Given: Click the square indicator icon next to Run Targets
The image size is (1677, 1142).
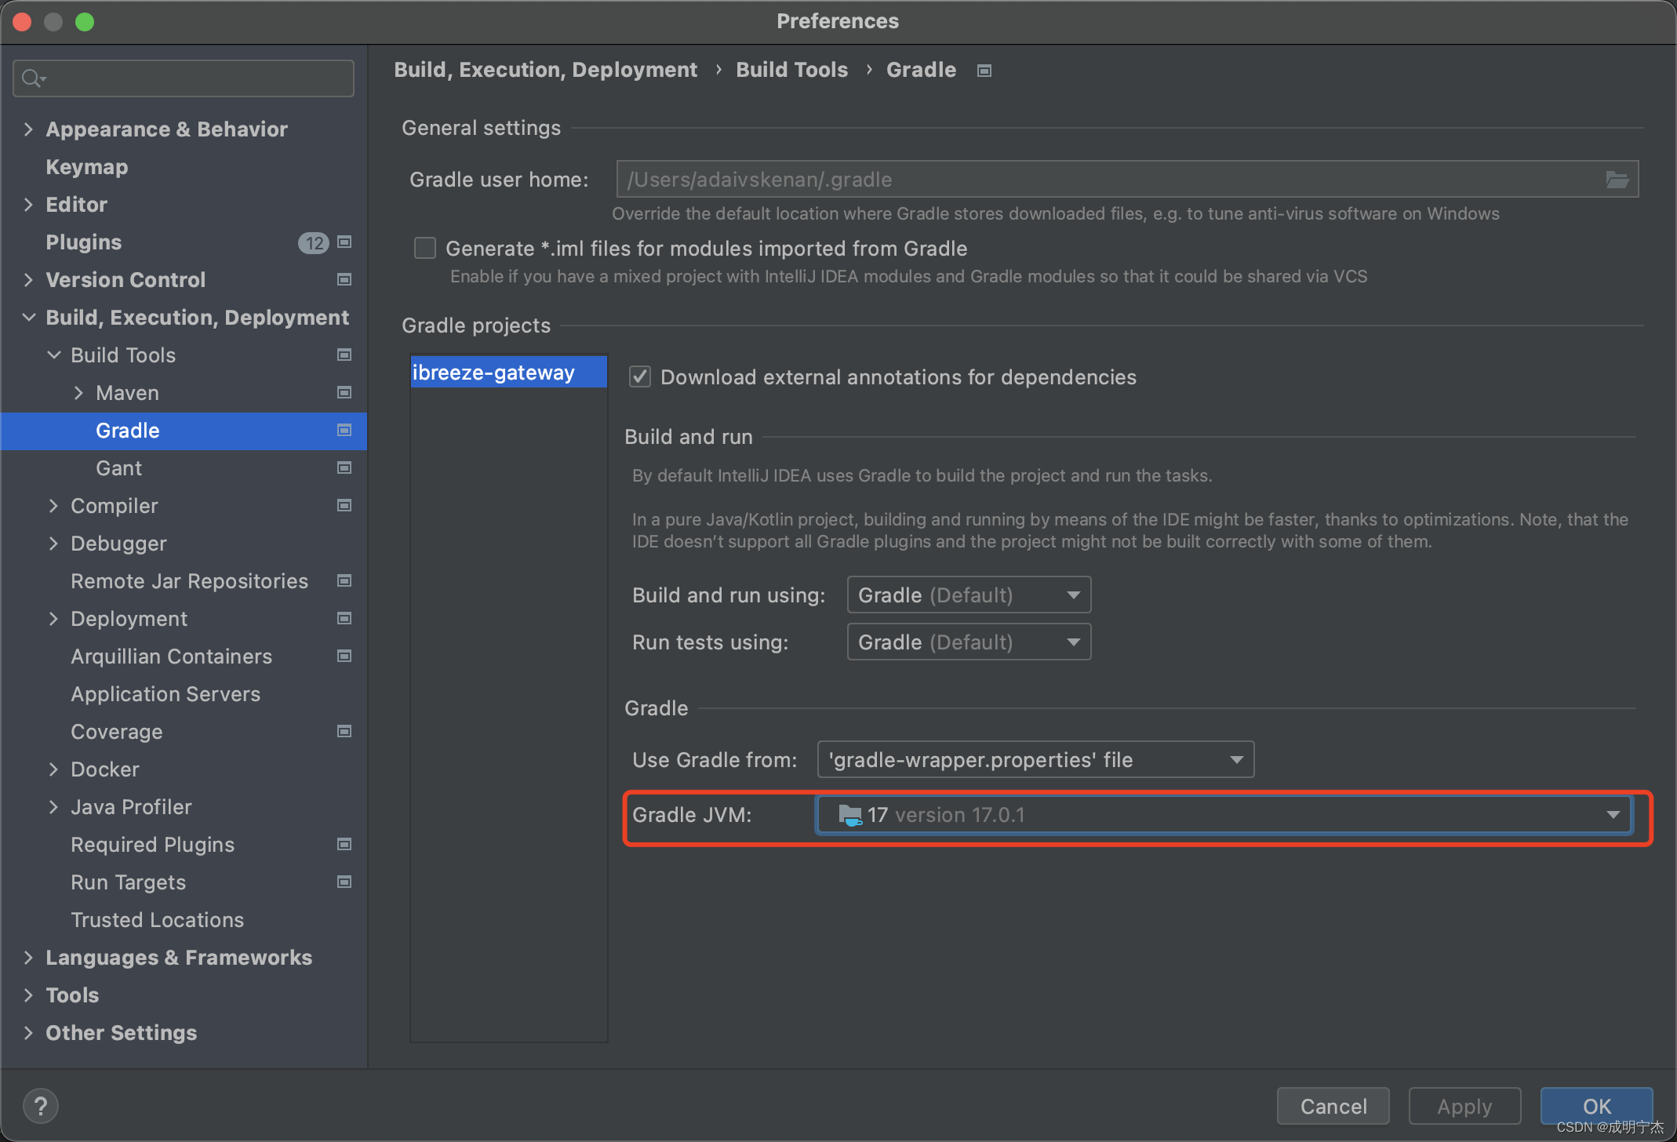Looking at the screenshot, I should [344, 882].
